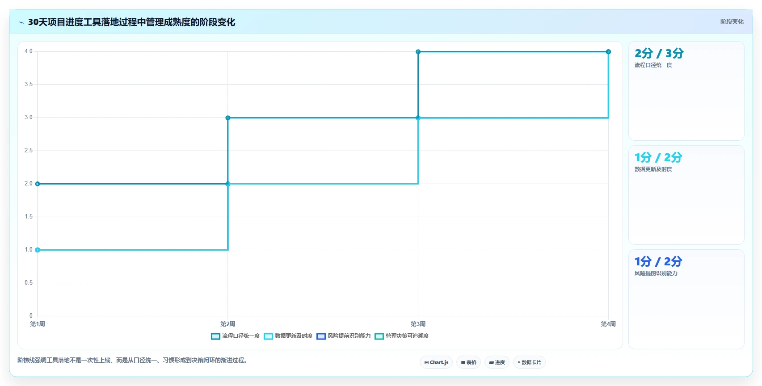Click the 第3周 data point at 4.0

point(418,52)
